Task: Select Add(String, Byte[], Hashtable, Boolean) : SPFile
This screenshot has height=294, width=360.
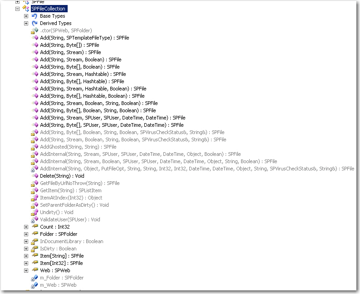Action: coord(92,96)
